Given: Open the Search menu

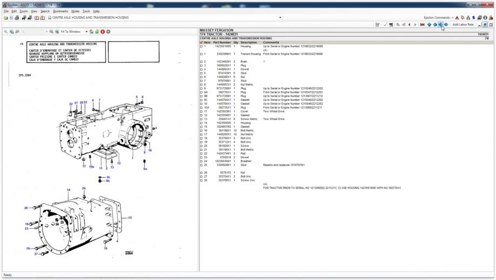Looking at the screenshot, I should click(x=45, y=11).
